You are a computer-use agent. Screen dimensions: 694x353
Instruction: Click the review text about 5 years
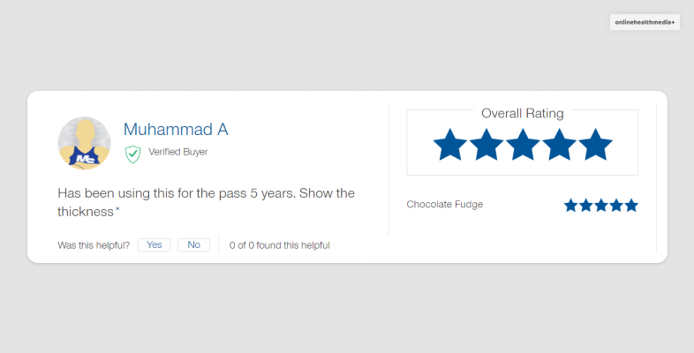(x=206, y=202)
